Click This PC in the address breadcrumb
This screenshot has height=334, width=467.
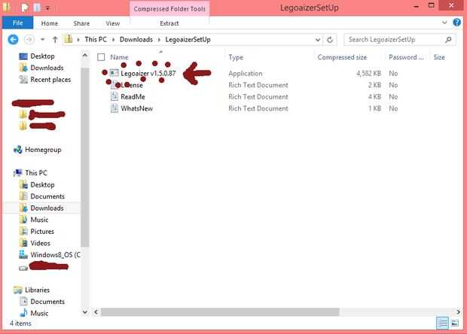[96, 40]
